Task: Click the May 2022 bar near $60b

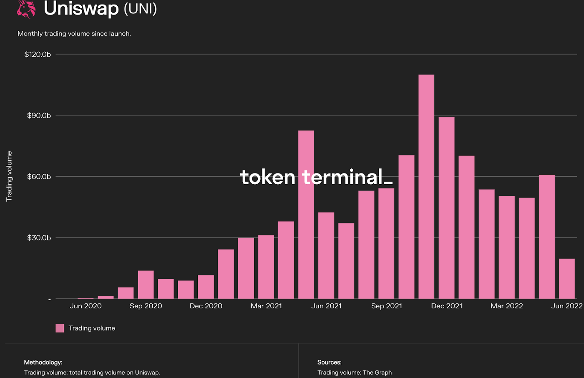Action: coord(547,237)
